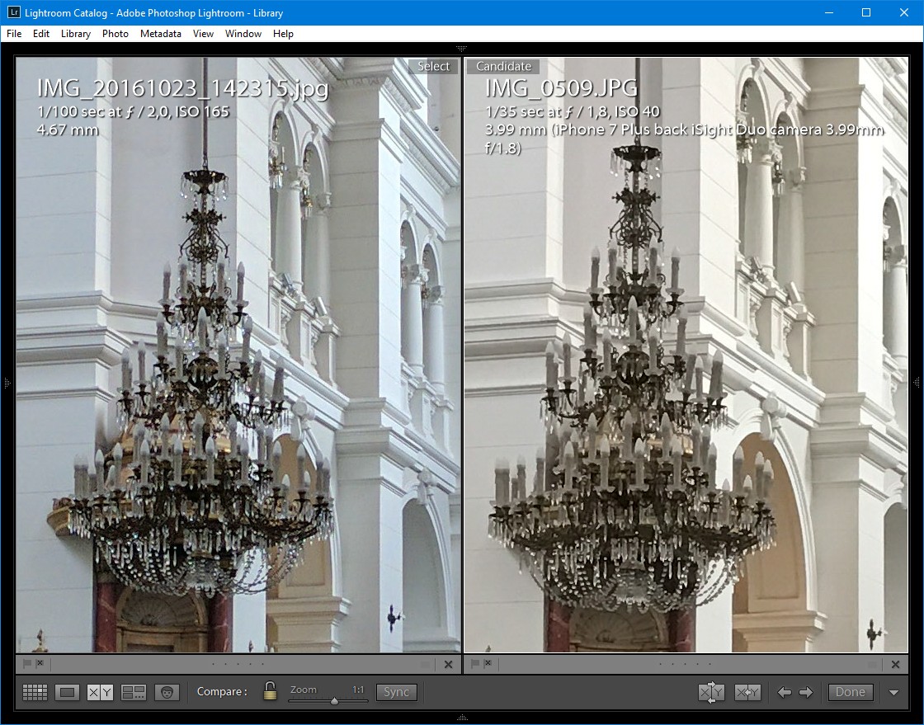
Task: Open the File menu
Action: pos(14,34)
